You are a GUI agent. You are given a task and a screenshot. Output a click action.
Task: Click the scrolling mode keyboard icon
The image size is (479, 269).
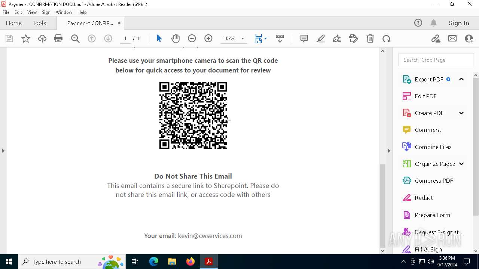[x=280, y=38]
